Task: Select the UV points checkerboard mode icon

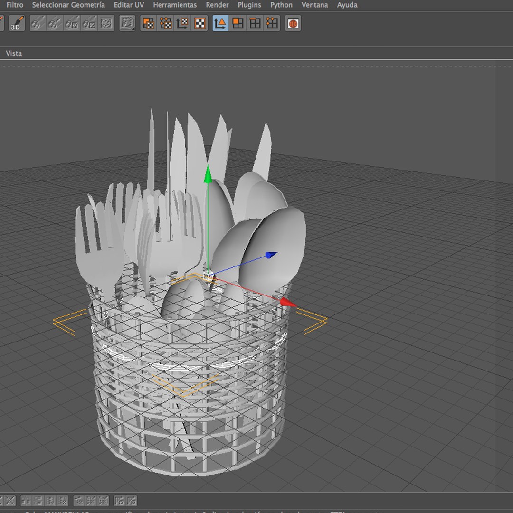Action: [166, 23]
